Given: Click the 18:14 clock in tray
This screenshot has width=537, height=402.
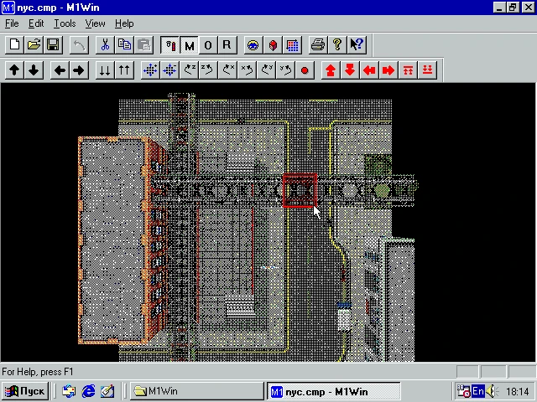Looking at the screenshot, I should pyautogui.click(x=518, y=391).
